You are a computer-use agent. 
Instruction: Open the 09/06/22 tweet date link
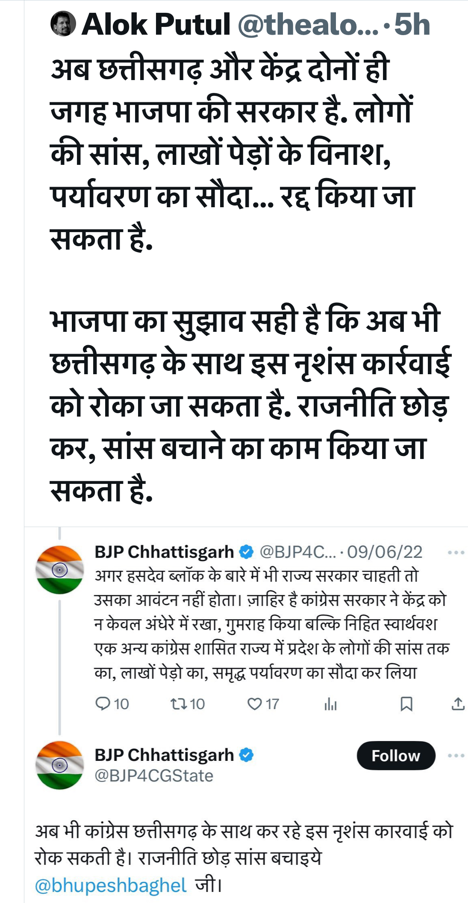(385, 552)
